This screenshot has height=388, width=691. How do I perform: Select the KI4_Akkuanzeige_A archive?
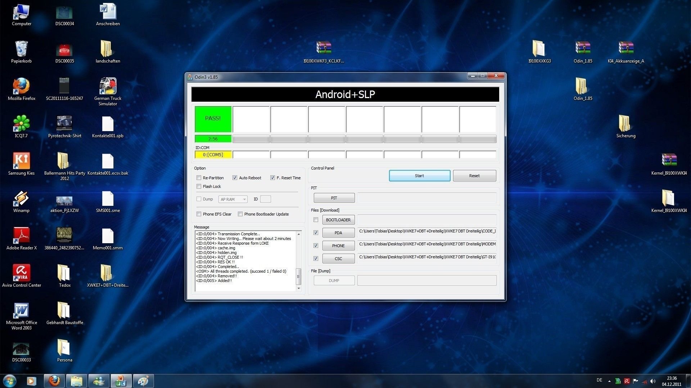[626, 52]
